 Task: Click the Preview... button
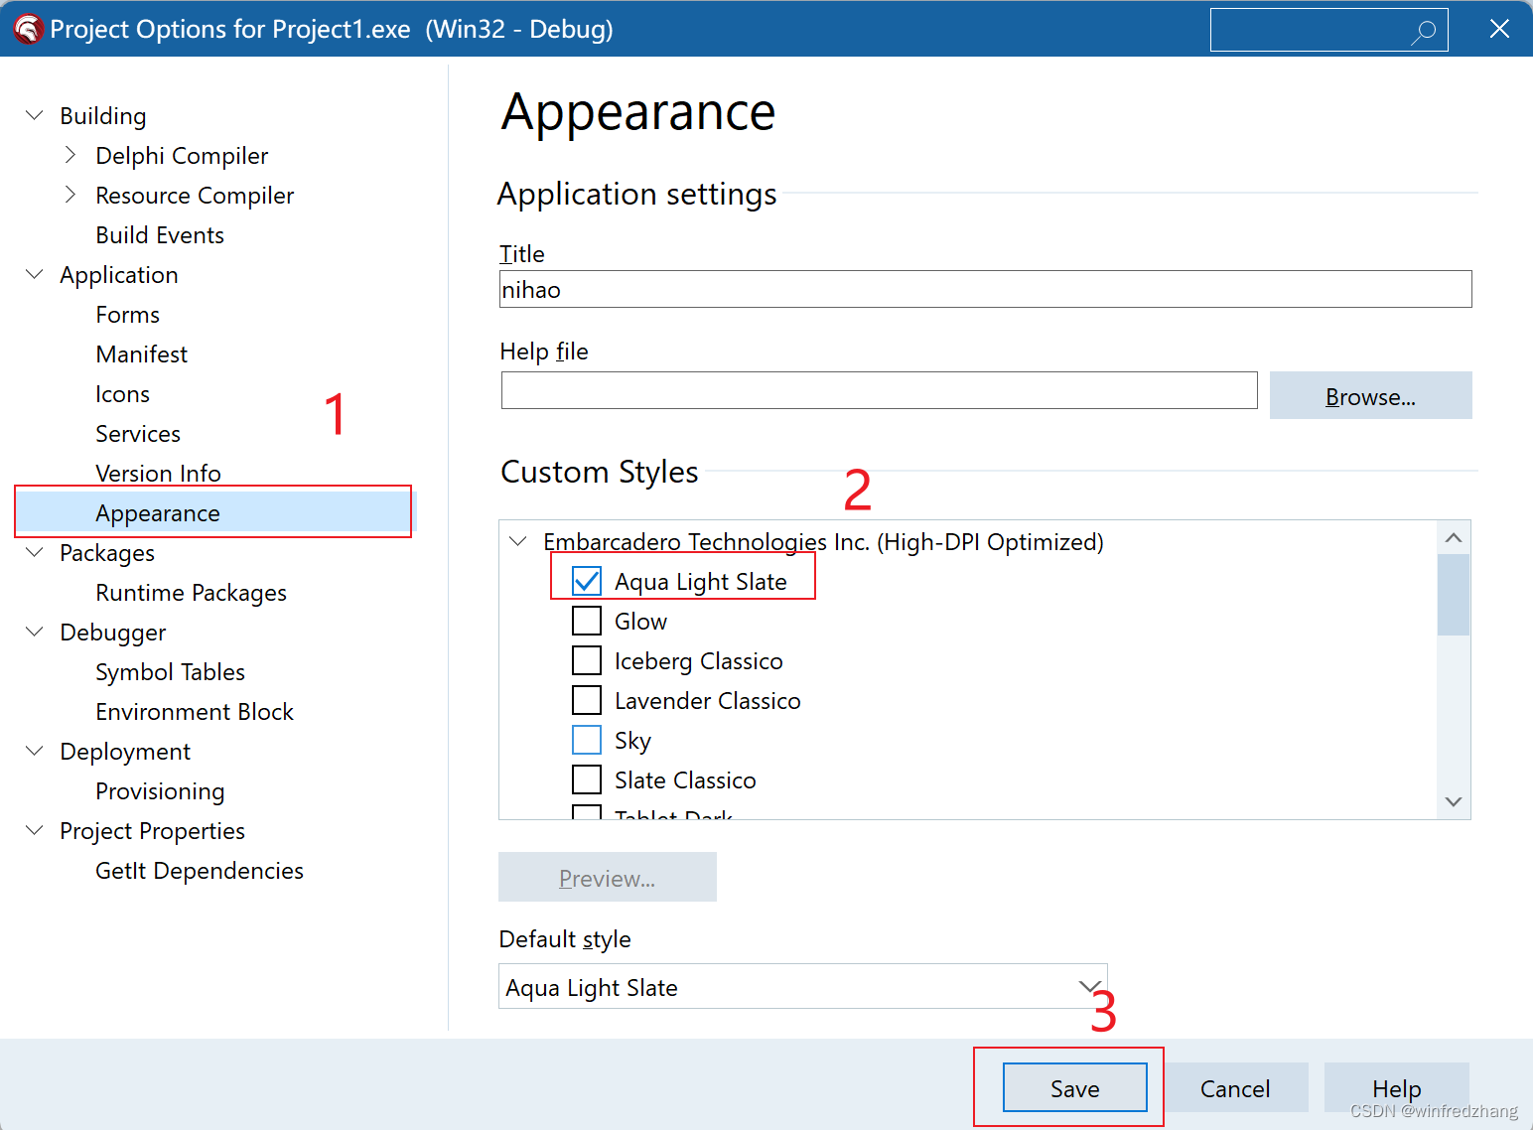[x=607, y=878]
